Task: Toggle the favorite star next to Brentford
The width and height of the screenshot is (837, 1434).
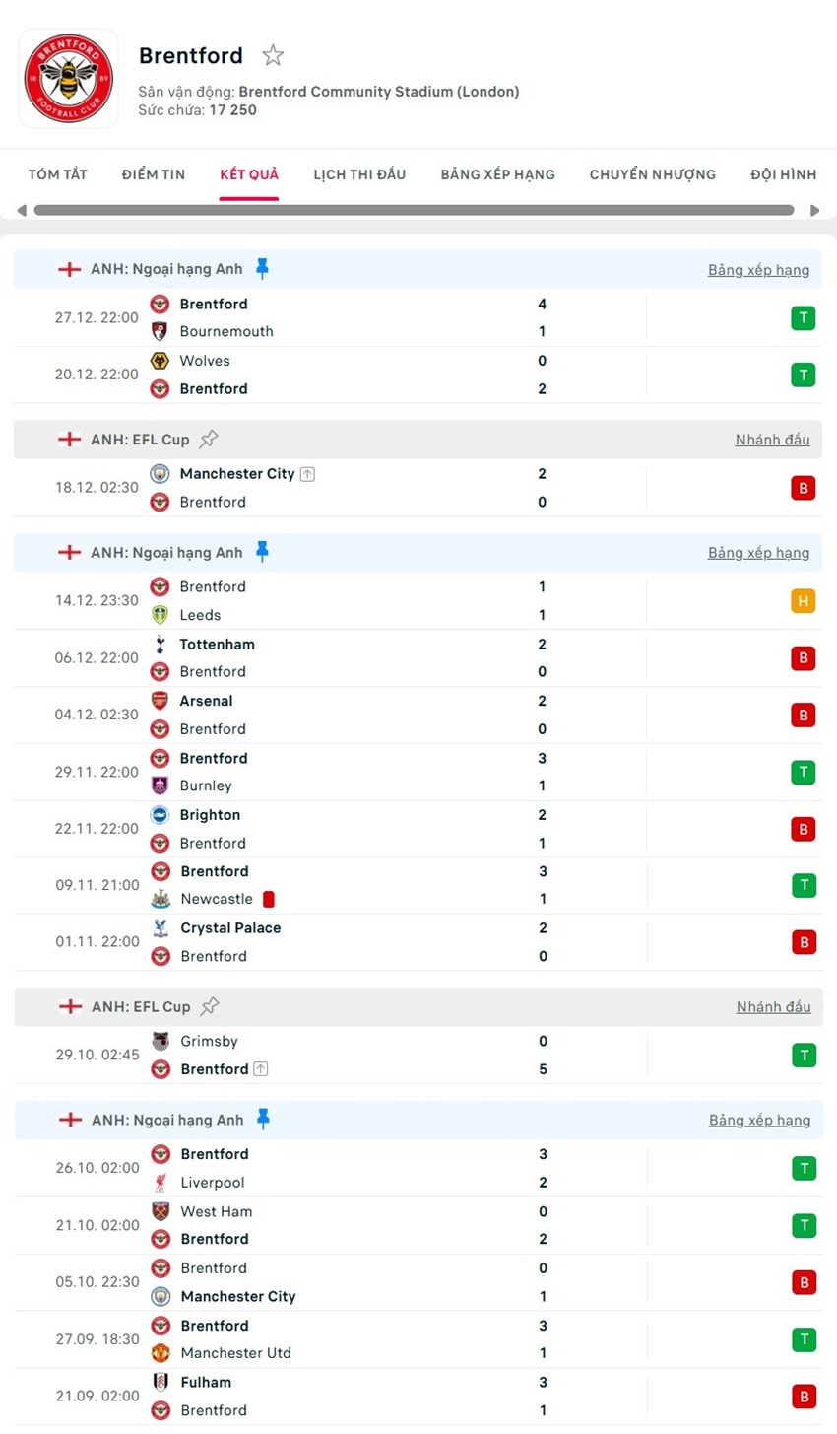Action: (272, 55)
